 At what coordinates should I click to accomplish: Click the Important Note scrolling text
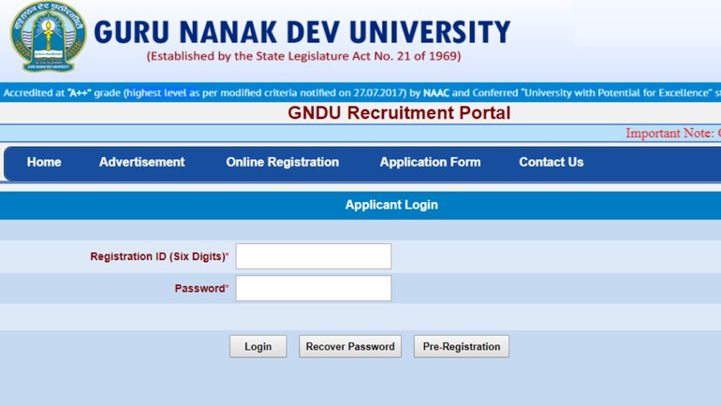click(x=671, y=134)
